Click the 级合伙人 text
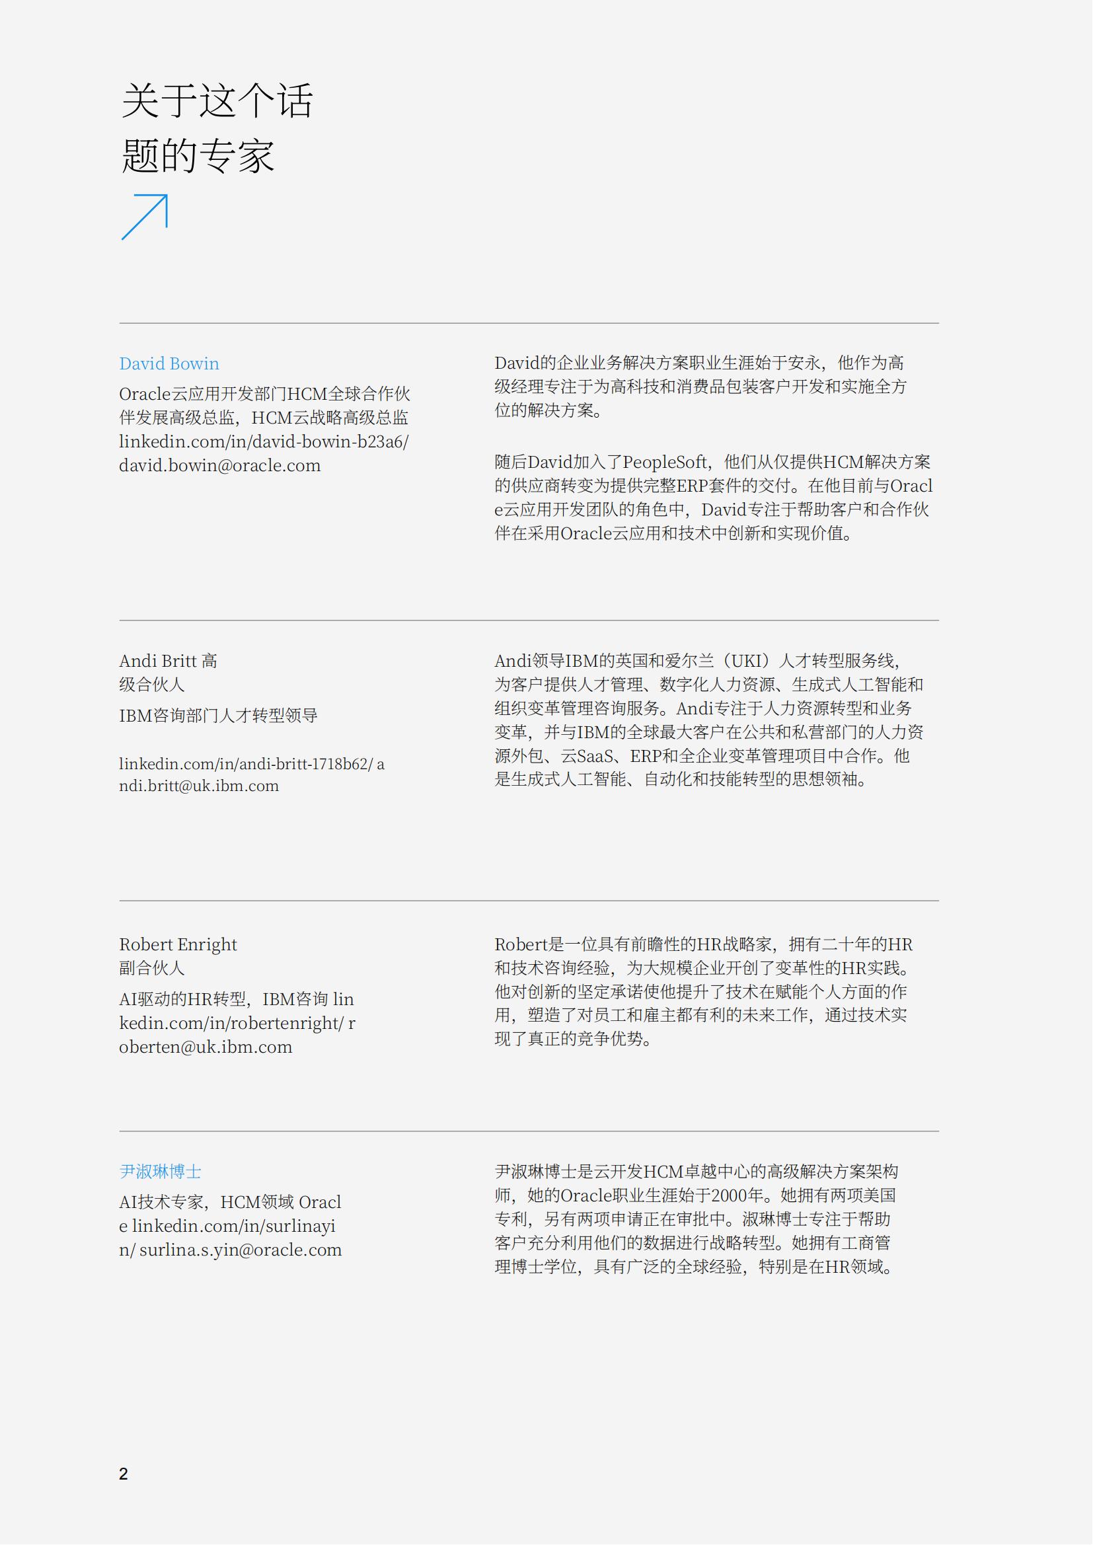Image resolution: width=1093 pixels, height=1545 pixels. 151,685
